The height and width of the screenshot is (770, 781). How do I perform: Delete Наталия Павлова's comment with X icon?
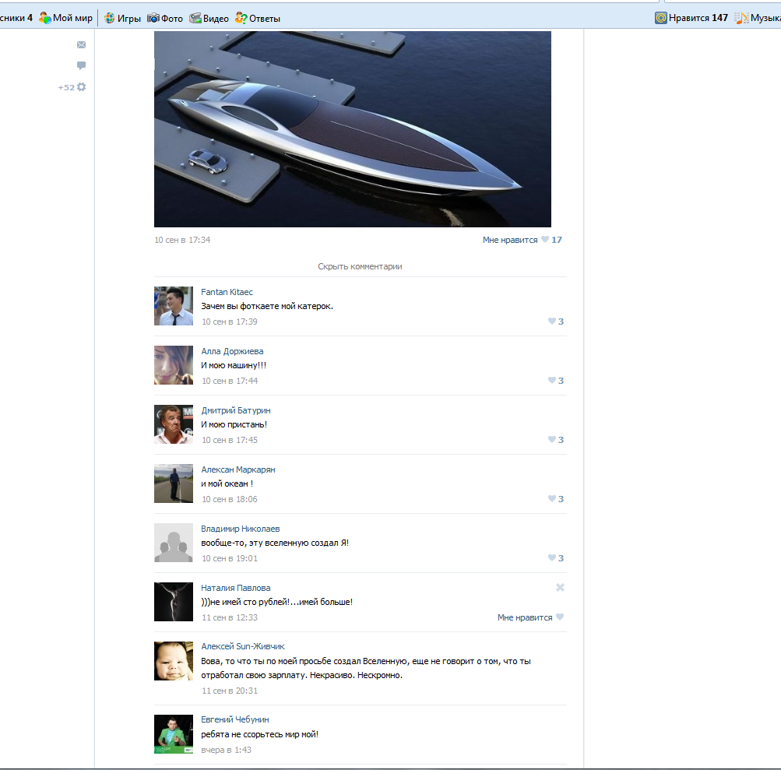[560, 588]
